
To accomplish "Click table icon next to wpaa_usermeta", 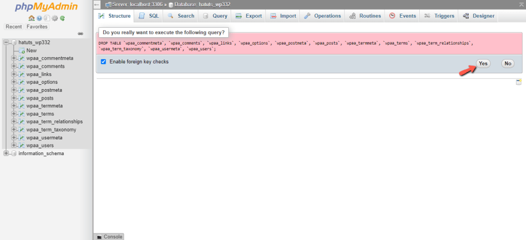I will [22, 137].
